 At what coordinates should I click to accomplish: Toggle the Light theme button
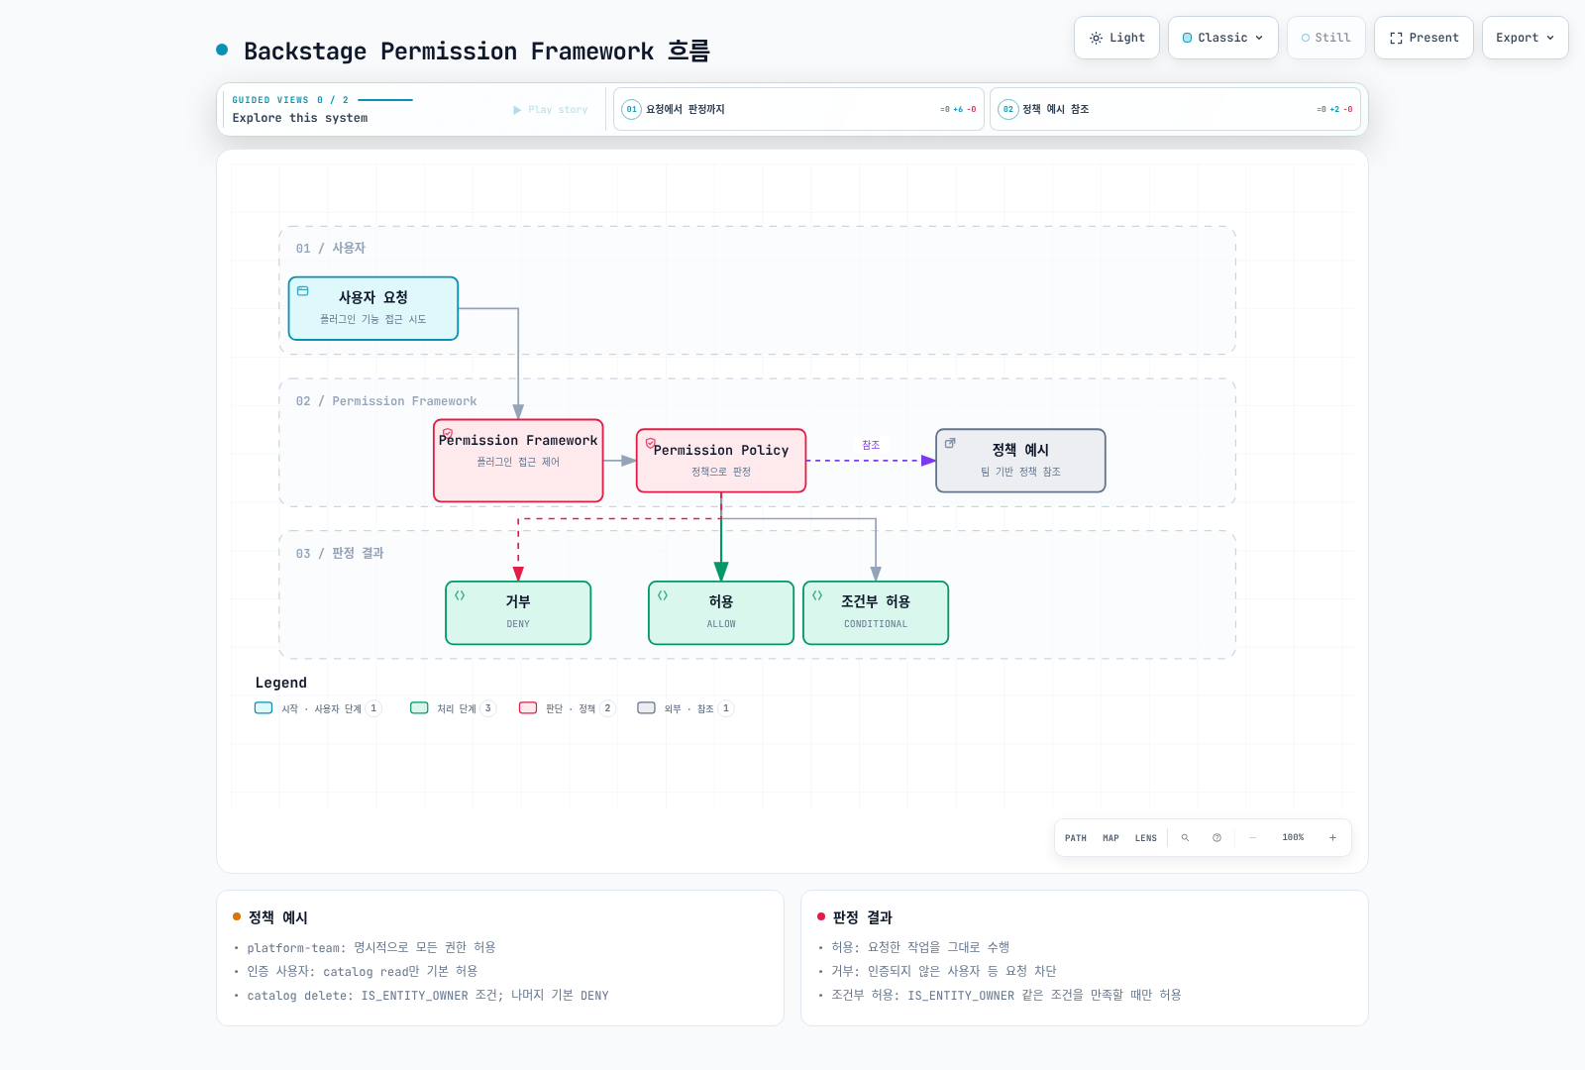click(1116, 38)
